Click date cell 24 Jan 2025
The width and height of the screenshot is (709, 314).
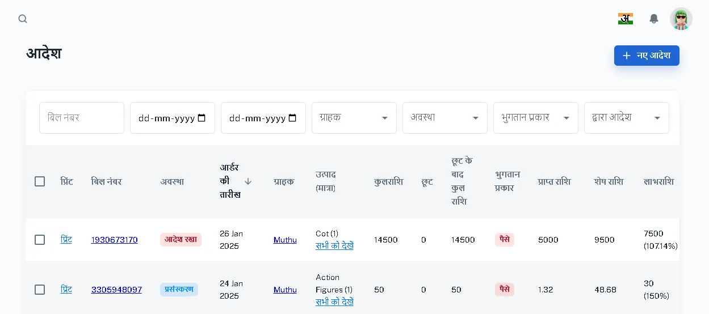click(231, 290)
